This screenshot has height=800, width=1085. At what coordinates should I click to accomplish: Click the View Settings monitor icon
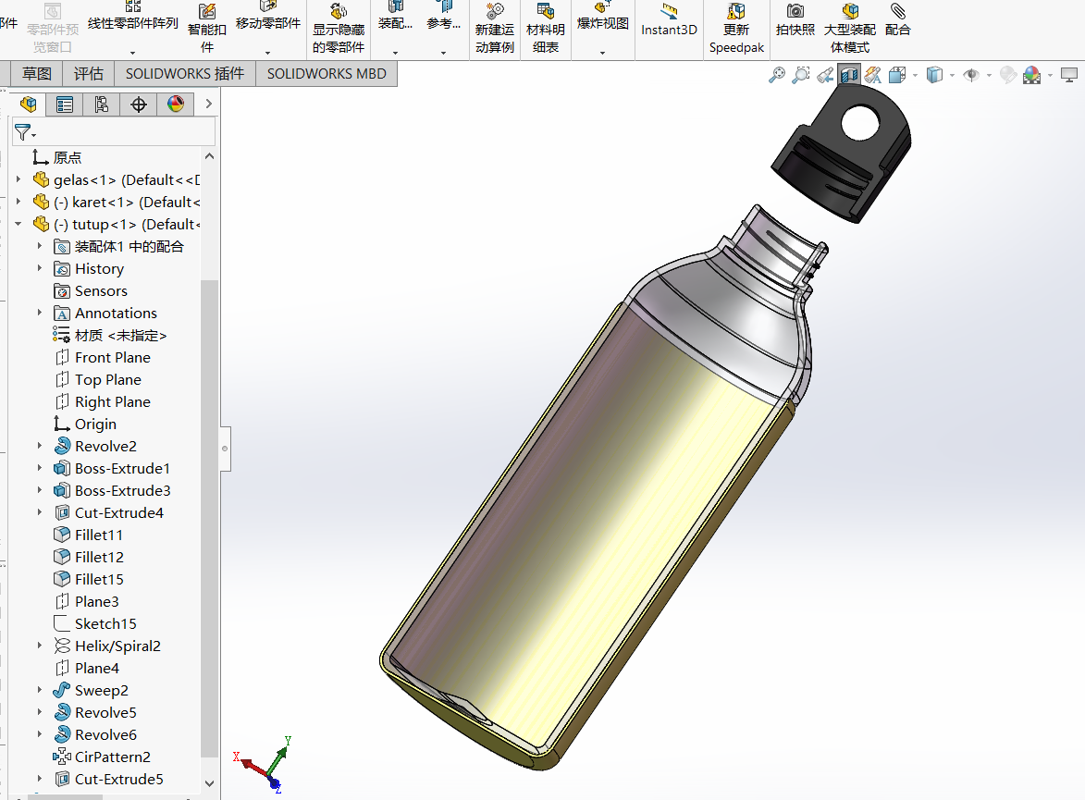pyautogui.click(x=1069, y=75)
